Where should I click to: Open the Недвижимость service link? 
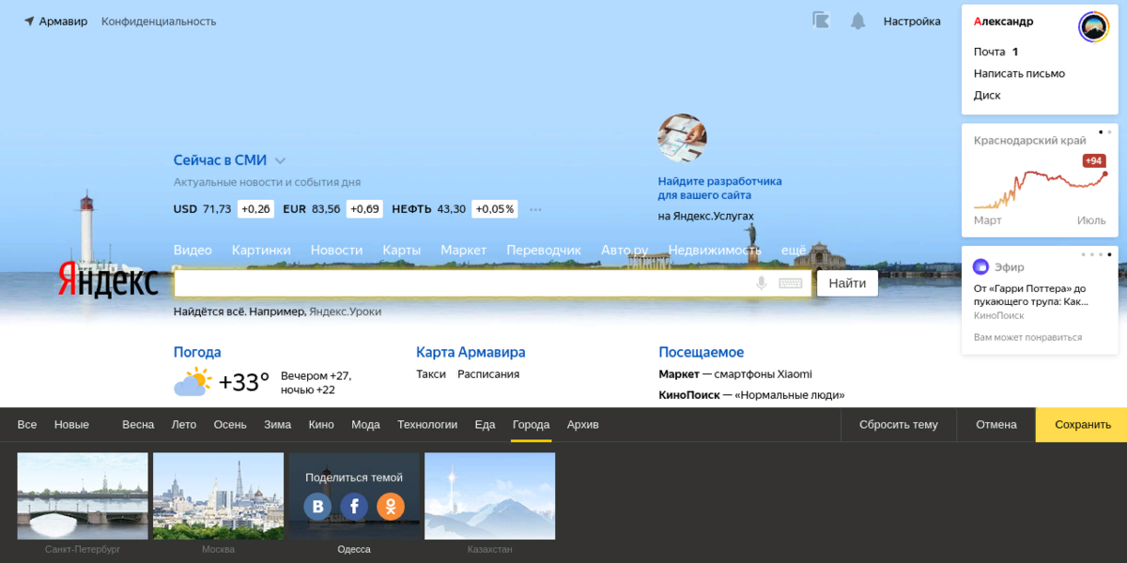(x=715, y=251)
